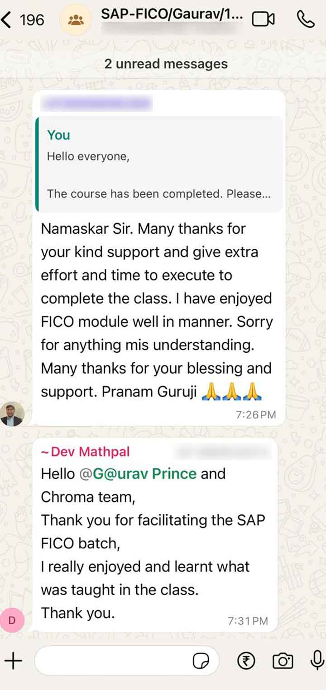Open rupee payment icon

[246, 661]
